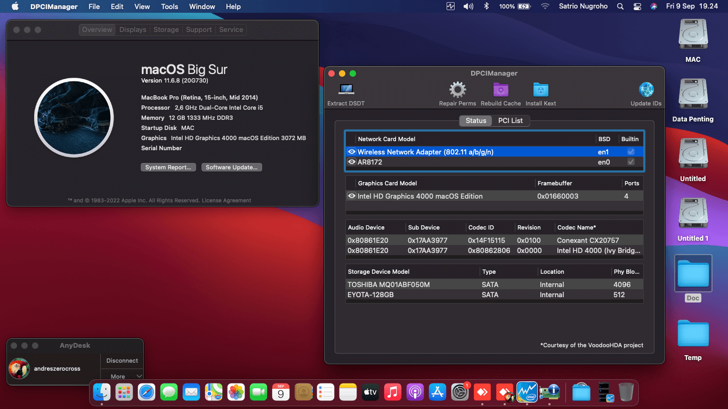The width and height of the screenshot is (728, 409).
Task: Launch Apple TV from the Dock
Action: (x=370, y=392)
